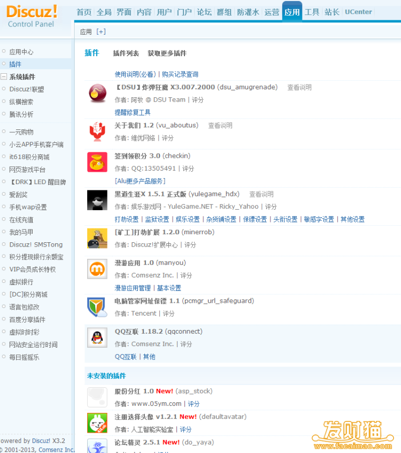Screen dimensions: 401x453
Task: Open the 群组 top menu
Action: (x=224, y=12)
